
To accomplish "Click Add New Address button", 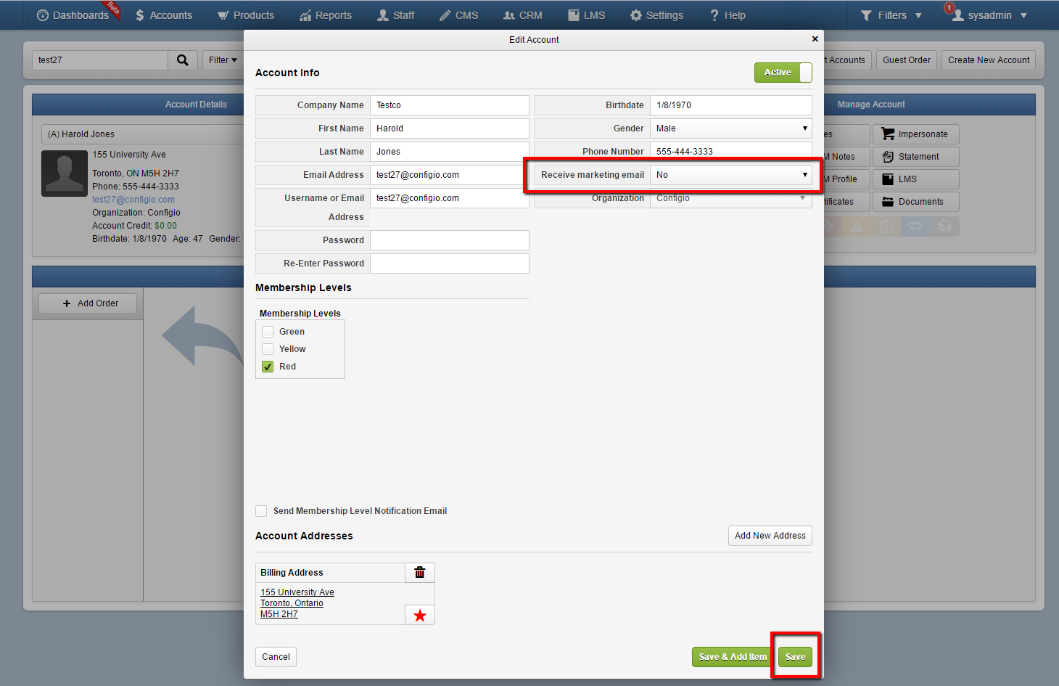I will [x=770, y=536].
